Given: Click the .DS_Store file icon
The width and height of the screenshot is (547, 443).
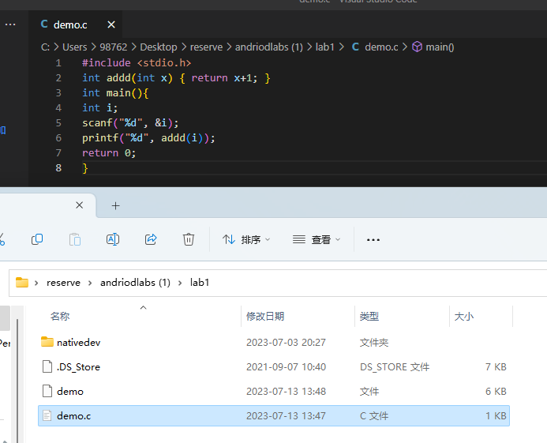Looking at the screenshot, I should tap(47, 366).
